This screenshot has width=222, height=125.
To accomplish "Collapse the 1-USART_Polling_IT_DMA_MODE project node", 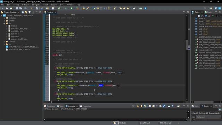I will (x=2, y=15).
